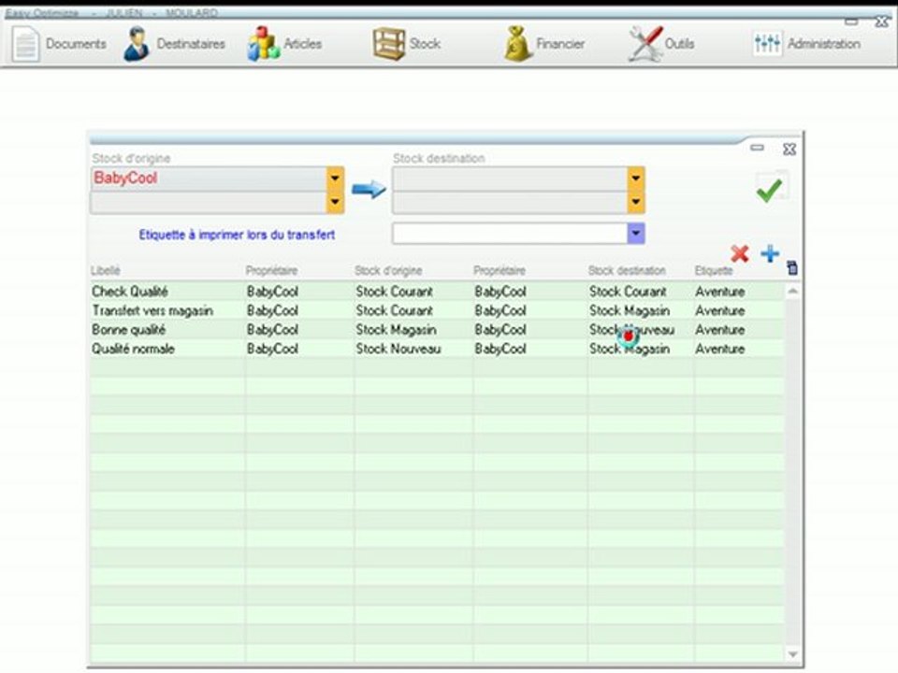Click the small copy icon beside plus
The image size is (898, 673).
[x=792, y=267]
